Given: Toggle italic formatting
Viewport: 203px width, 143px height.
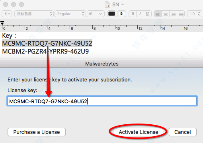Looking at the screenshot, I should coord(140,14).
